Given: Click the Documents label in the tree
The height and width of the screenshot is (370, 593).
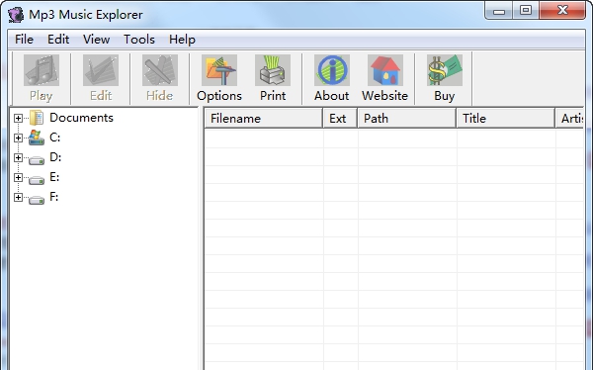Looking at the screenshot, I should [x=81, y=118].
